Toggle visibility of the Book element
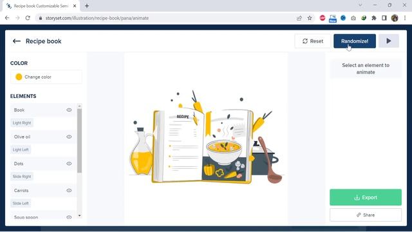Viewport: 412px width, 232px height. pyautogui.click(x=69, y=110)
